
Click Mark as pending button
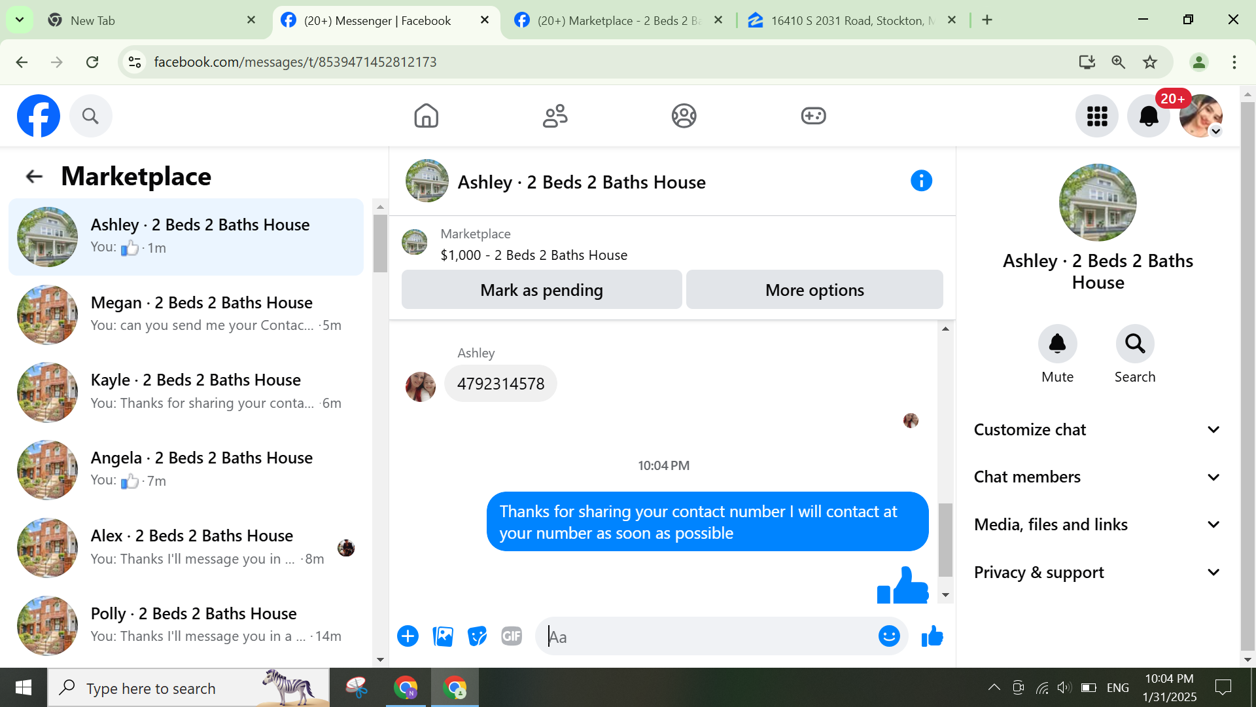pos(542,290)
